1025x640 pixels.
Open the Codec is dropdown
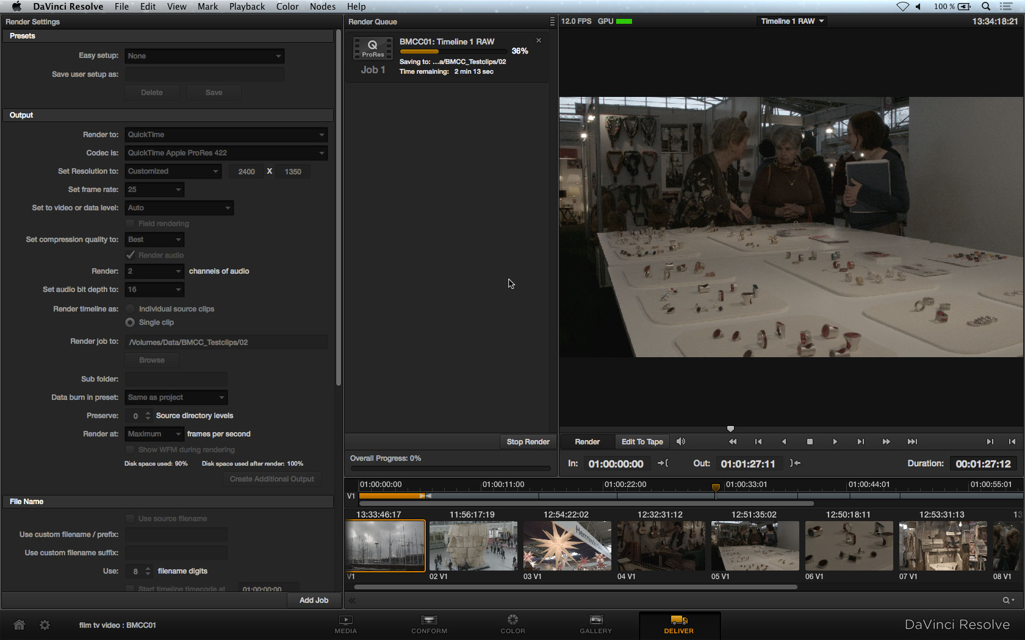pos(226,153)
